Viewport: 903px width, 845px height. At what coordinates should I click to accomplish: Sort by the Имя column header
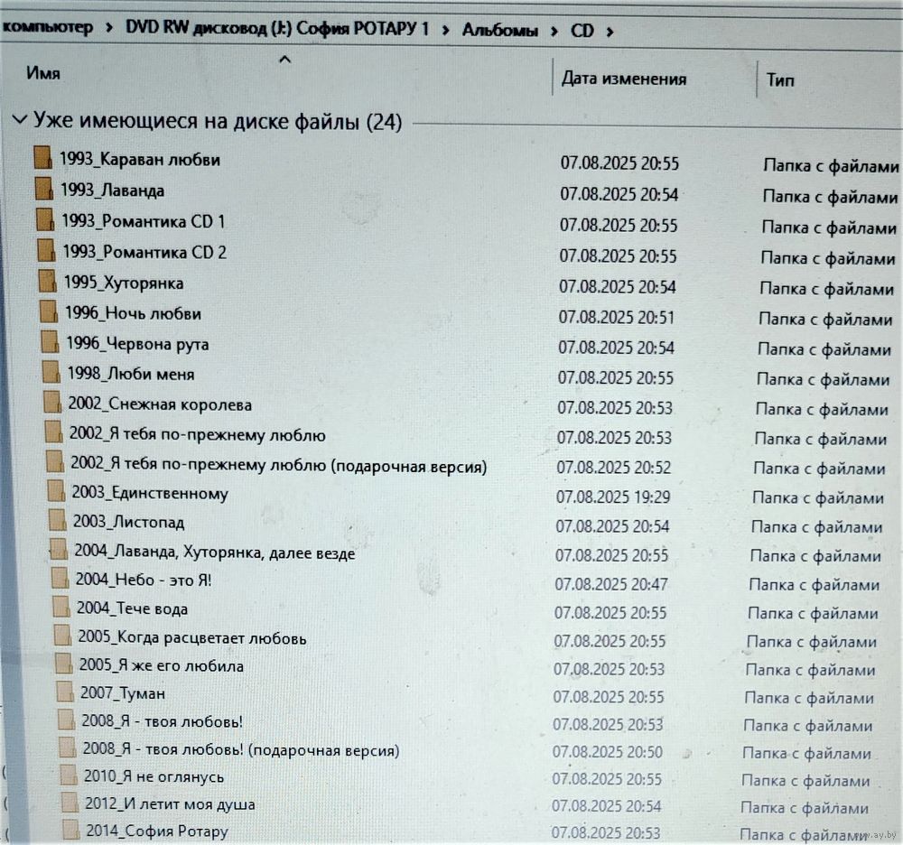point(43,73)
